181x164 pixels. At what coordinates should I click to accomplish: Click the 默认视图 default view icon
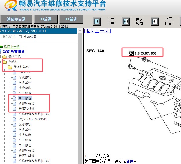coord(126,21)
